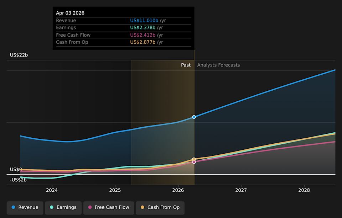Click the Earnings row label in tooltip

coord(66,28)
